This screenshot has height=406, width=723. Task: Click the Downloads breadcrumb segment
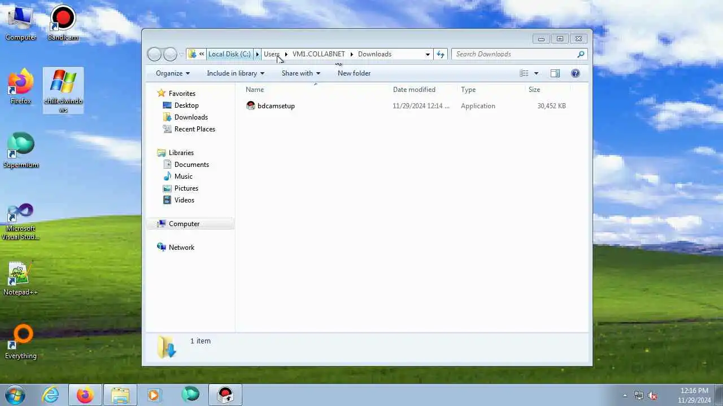coord(374,54)
